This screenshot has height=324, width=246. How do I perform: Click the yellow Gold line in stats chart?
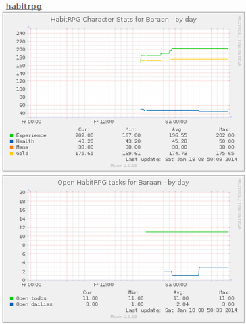pyautogui.click(x=201, y=59)
